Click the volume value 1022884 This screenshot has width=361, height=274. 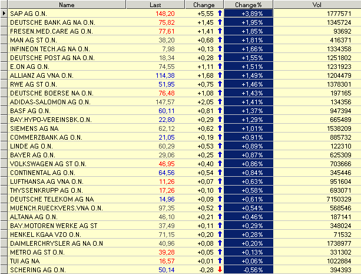[339, 261]
